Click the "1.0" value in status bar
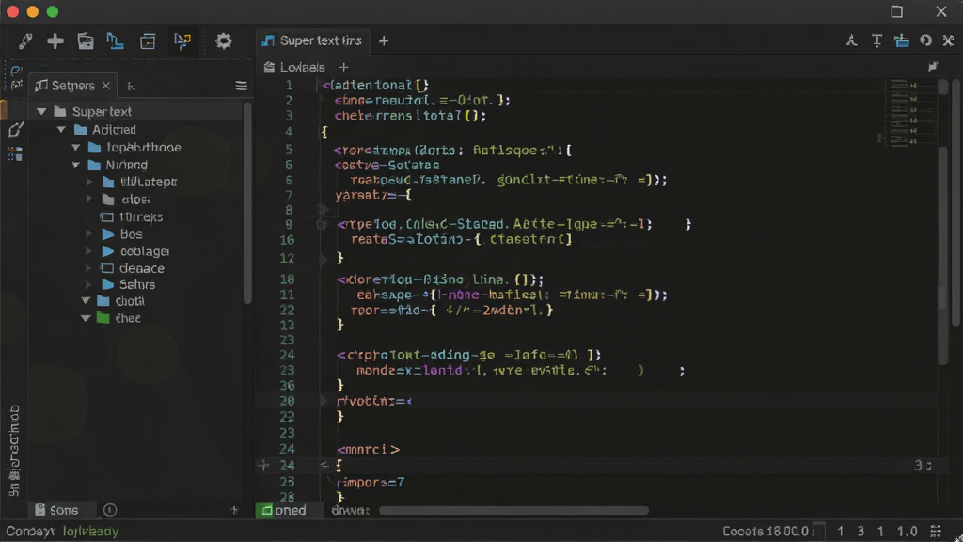The height and width of the screenshot is (542, 963). pyautogui.click(x=908, y=531)
